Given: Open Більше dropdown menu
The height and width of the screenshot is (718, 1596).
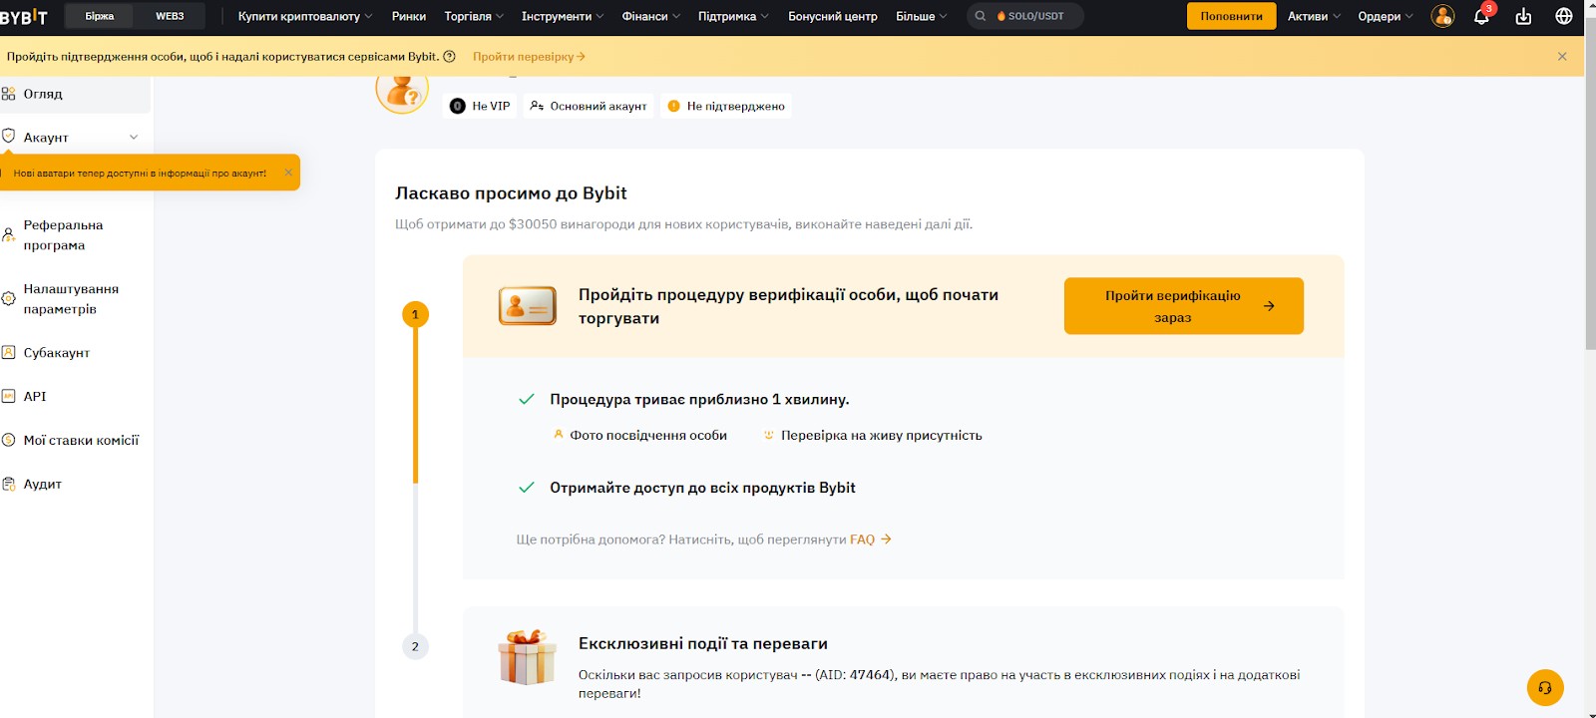Looking at the screenshot, I should (922, 16).
